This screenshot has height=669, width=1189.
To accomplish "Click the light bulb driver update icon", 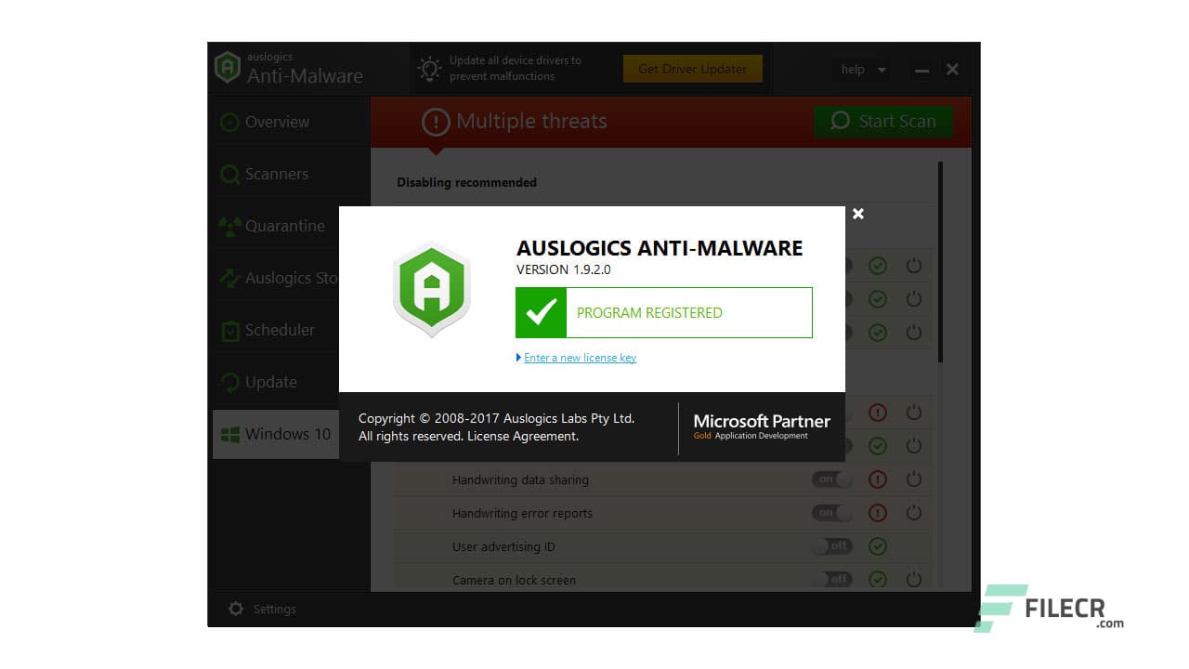I will click(x=428, y=68).
